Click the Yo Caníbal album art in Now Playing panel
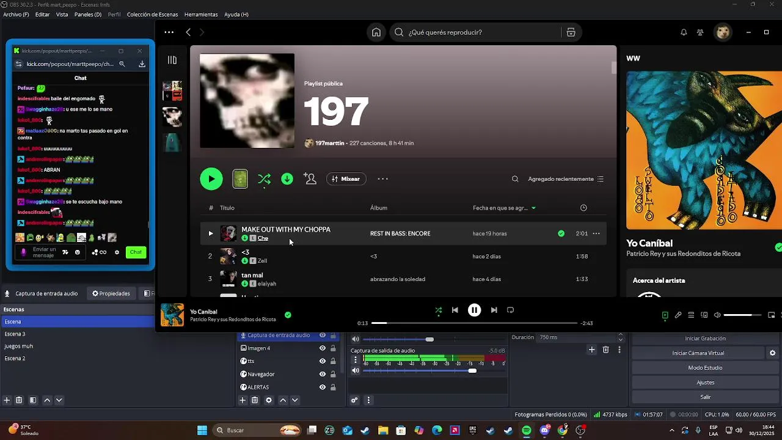Image resolution: width=782 pixels, height=440 pixels. pyautogui.click(x=704, y=150)
